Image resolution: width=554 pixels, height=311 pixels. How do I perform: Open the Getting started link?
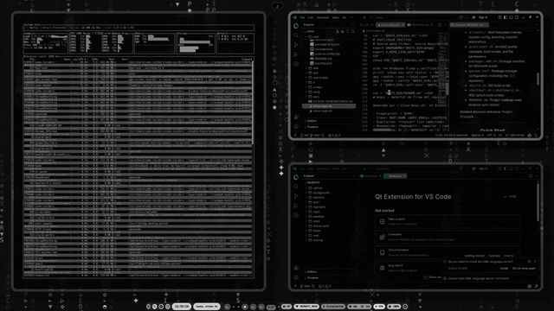474,256
